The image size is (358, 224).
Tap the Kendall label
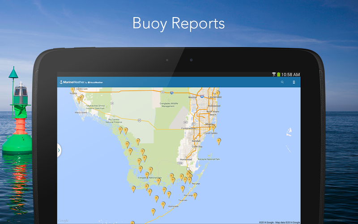coord(196,141)
